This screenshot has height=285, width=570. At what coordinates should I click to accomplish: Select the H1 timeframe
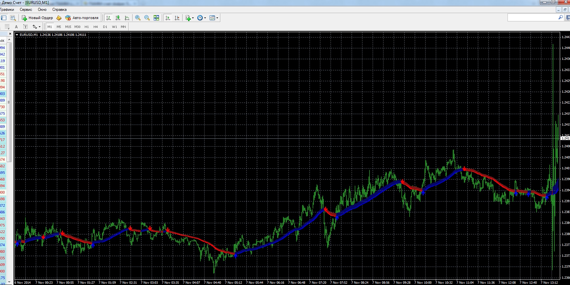coord(87,27)
